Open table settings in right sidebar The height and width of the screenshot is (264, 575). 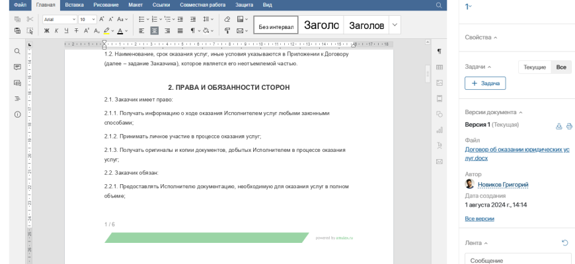coord(440,67)
